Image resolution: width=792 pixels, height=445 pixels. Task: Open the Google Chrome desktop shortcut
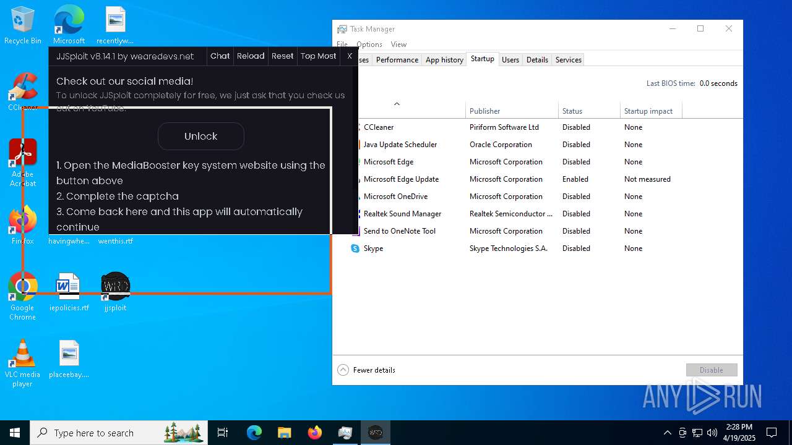pyautogui.click(x=23, y=297)
